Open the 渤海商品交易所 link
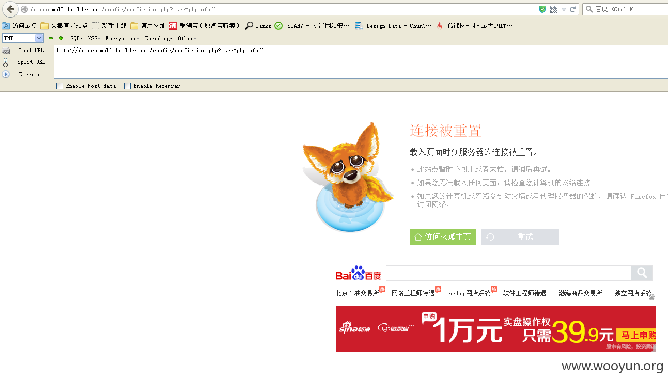Viewport: 668px width, 381px height. (x=580, y=293)
